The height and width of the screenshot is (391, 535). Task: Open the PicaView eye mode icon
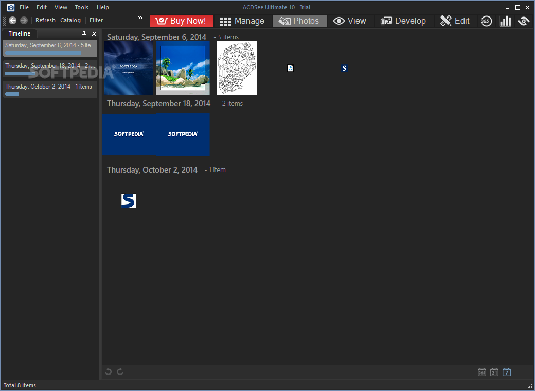(523, 21)
